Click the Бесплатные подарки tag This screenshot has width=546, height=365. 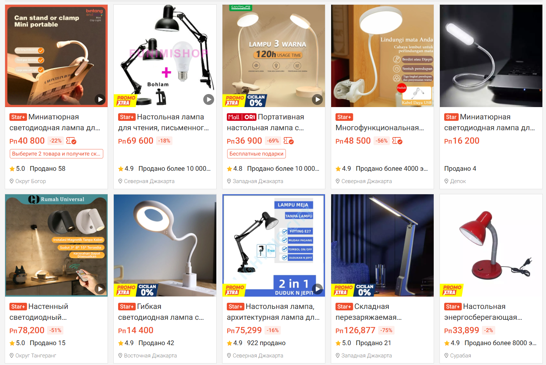257,154
